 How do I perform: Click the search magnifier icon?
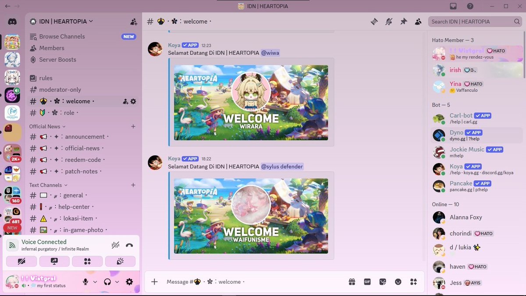pyautogui.click(x=517, y=21)
